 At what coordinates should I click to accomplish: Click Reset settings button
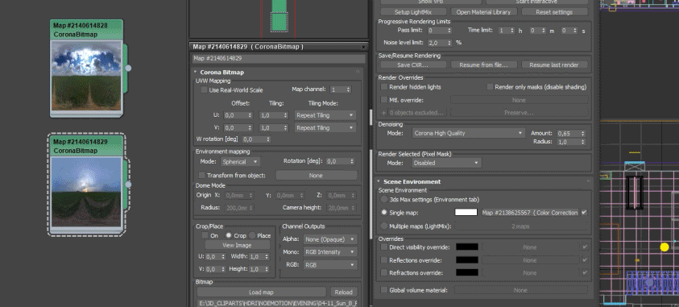(554, 12)
